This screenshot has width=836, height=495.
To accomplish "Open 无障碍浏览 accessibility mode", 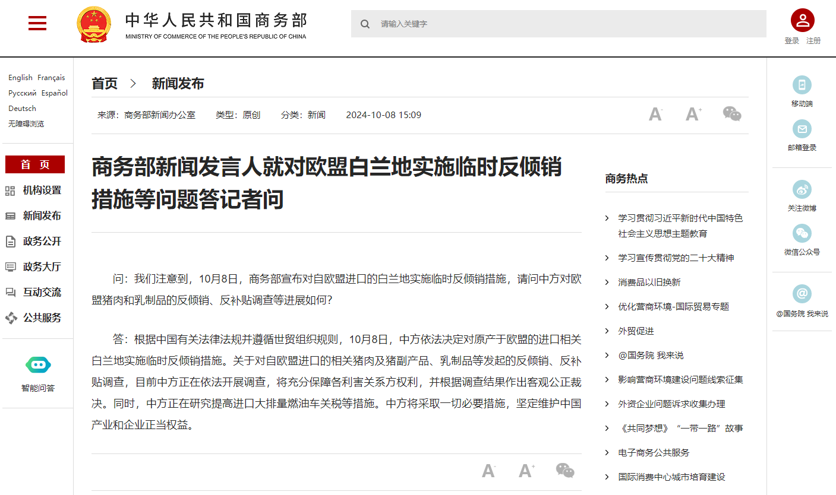I will (26, 124).
